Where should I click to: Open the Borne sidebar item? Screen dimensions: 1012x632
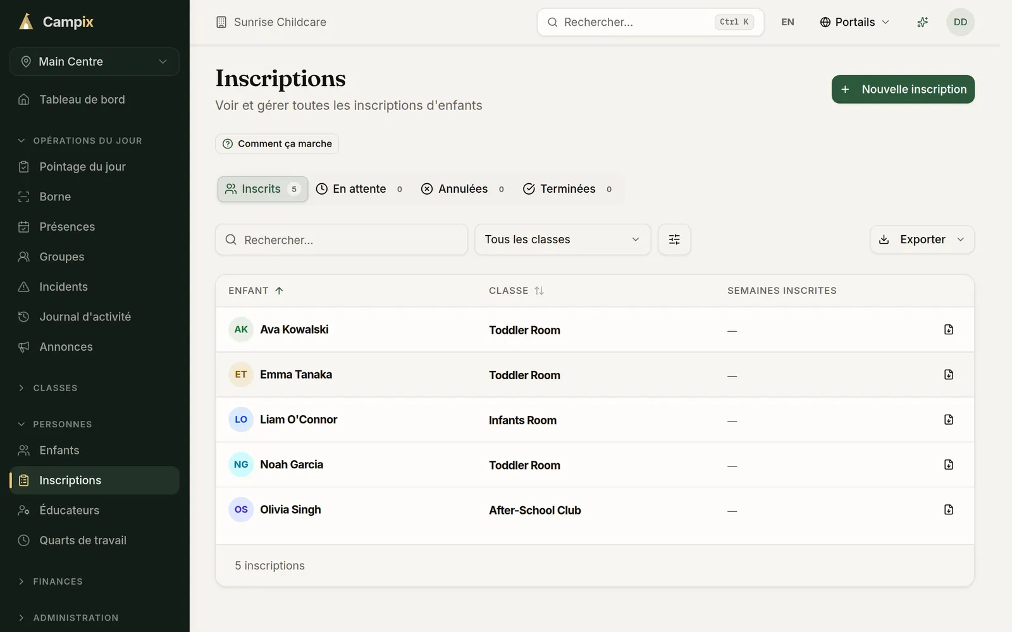pyautogui.click(x=94, y=197)
